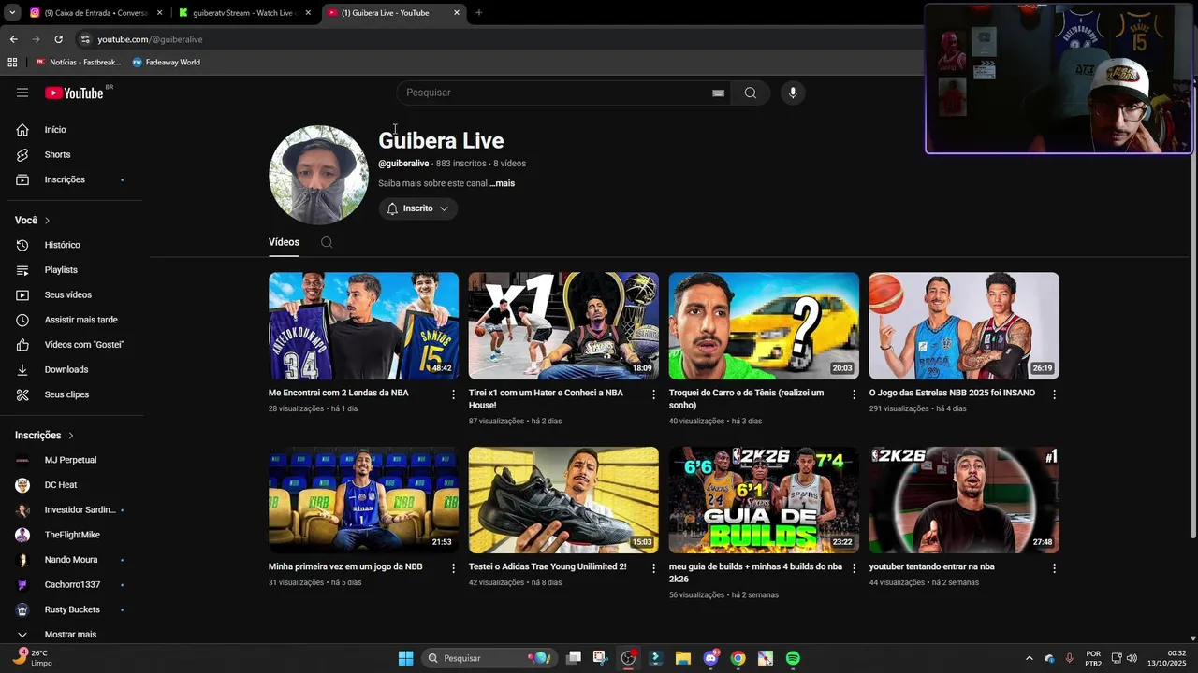The image size is (1198, 673).
Task: Open options for youtuber tentando entrar video
Action: (x=1054, y=568)
